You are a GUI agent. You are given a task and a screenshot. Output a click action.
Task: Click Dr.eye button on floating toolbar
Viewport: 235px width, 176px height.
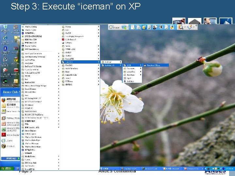tap(114, 27)
